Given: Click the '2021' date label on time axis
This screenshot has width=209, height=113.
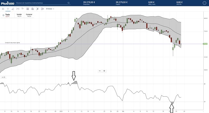Looking at the screenshot, I should coord(61,111).
